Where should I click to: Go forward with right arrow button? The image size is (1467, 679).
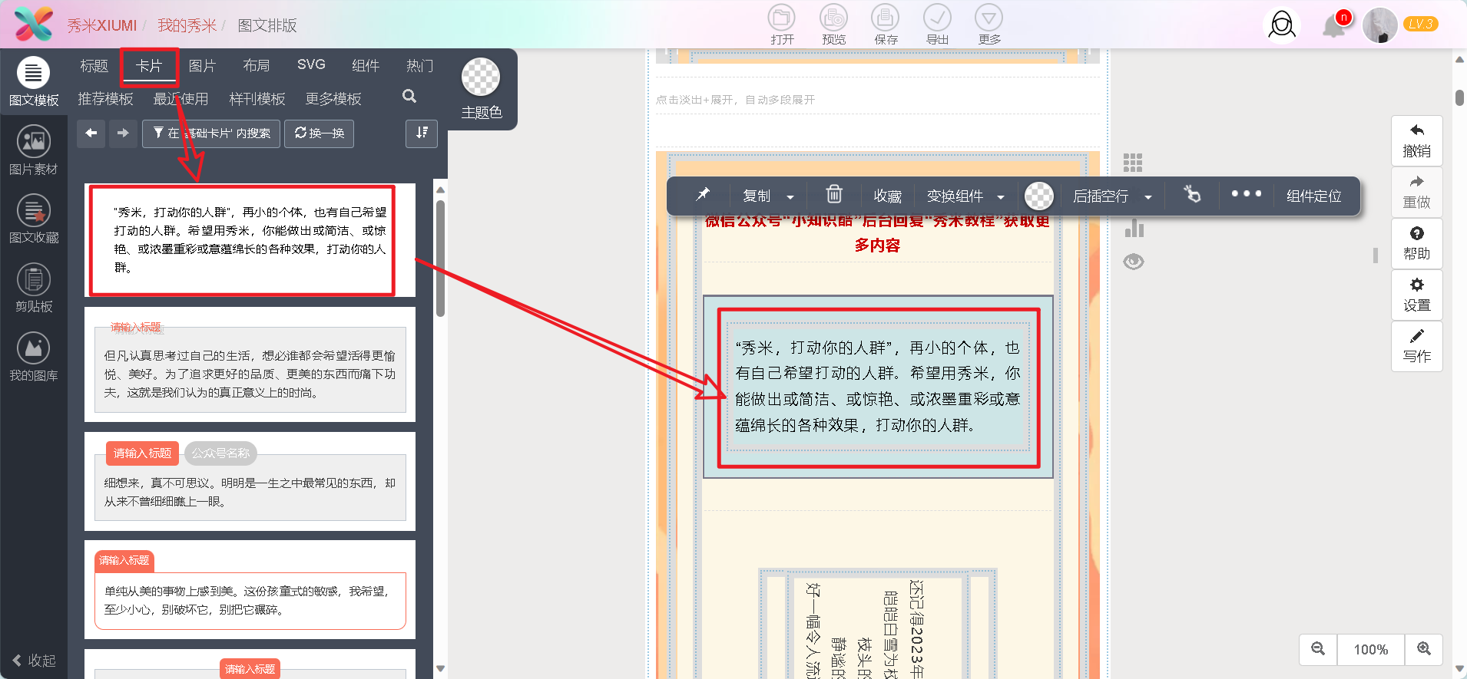[123, 133]
